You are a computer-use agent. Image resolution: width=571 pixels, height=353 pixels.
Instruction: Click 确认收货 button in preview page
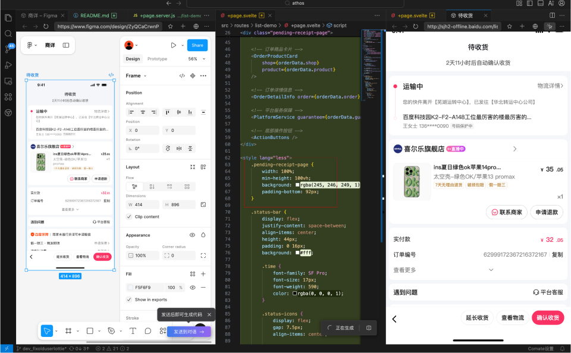coord(548,318)
